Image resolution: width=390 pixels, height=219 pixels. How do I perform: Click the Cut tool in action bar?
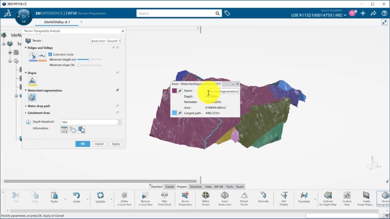pos(16,198)
